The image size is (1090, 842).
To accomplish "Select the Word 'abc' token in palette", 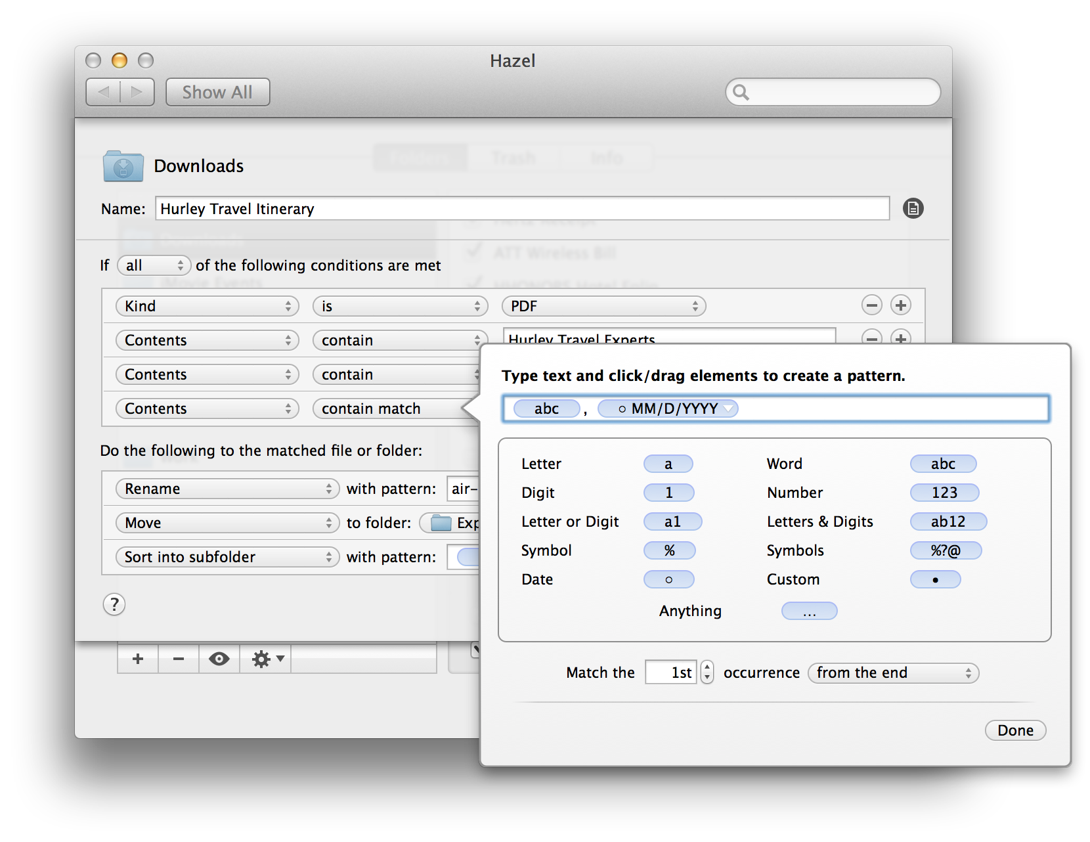I will click(x=944, y=464).
